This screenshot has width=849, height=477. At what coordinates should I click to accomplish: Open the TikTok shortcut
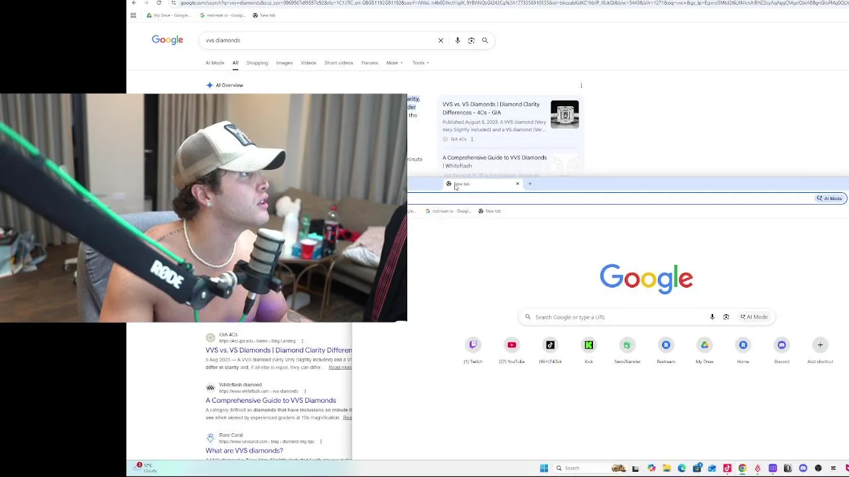click(x=550, y=349)
